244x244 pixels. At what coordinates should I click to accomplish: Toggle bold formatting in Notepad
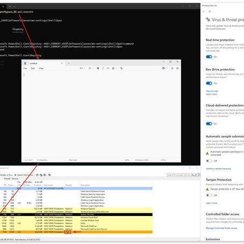pos(98,68)
